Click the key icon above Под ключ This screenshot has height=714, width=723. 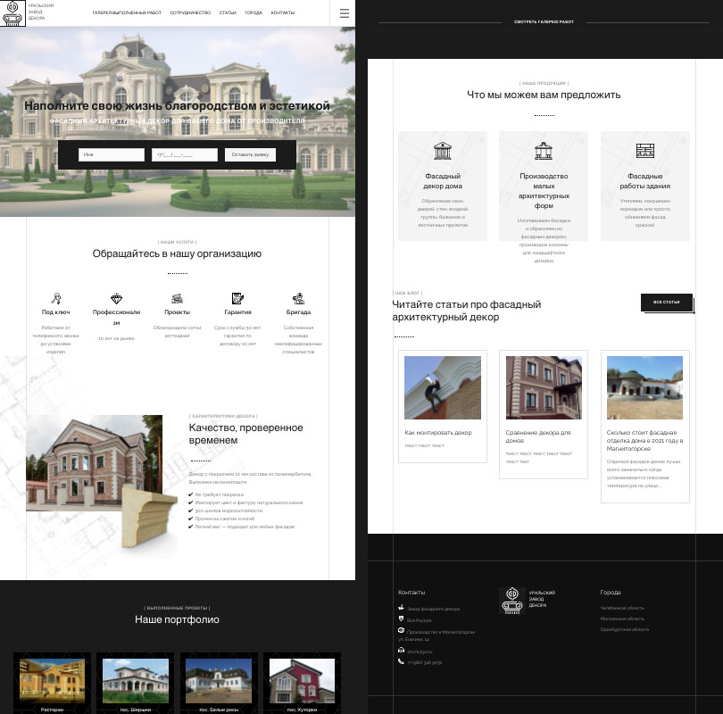tap(56, 298)
